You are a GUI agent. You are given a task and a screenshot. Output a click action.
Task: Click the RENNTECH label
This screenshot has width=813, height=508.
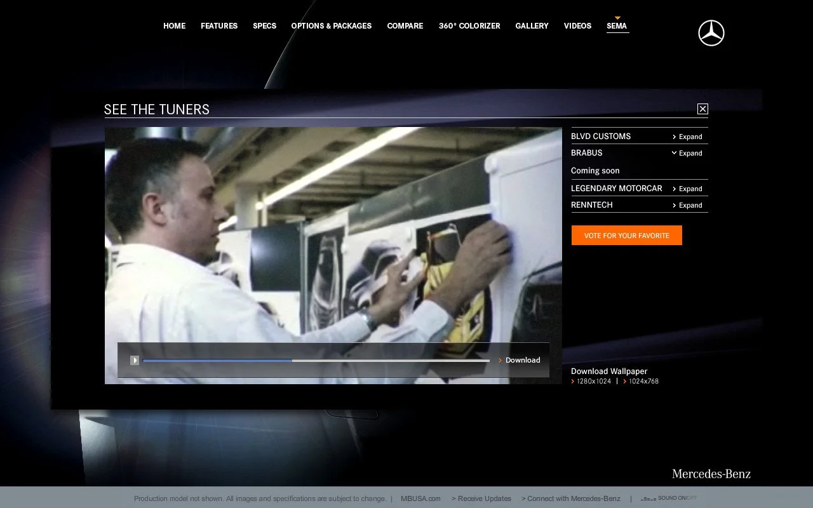point(592,205)
